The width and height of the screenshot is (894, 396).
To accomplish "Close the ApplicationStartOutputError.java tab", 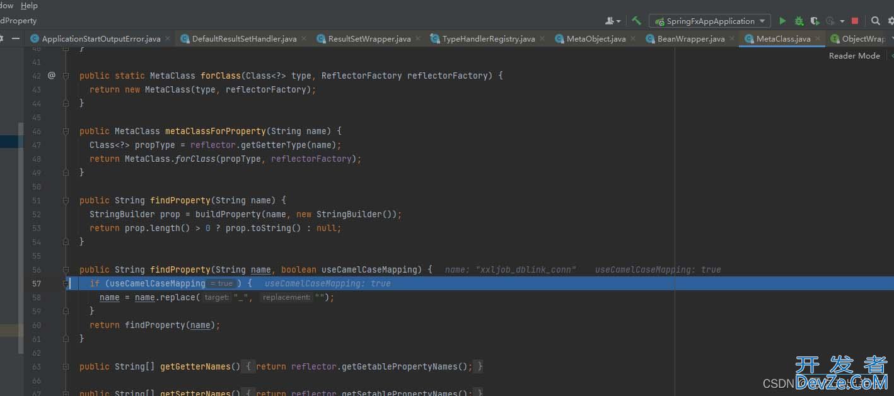I will click(168, 38).
